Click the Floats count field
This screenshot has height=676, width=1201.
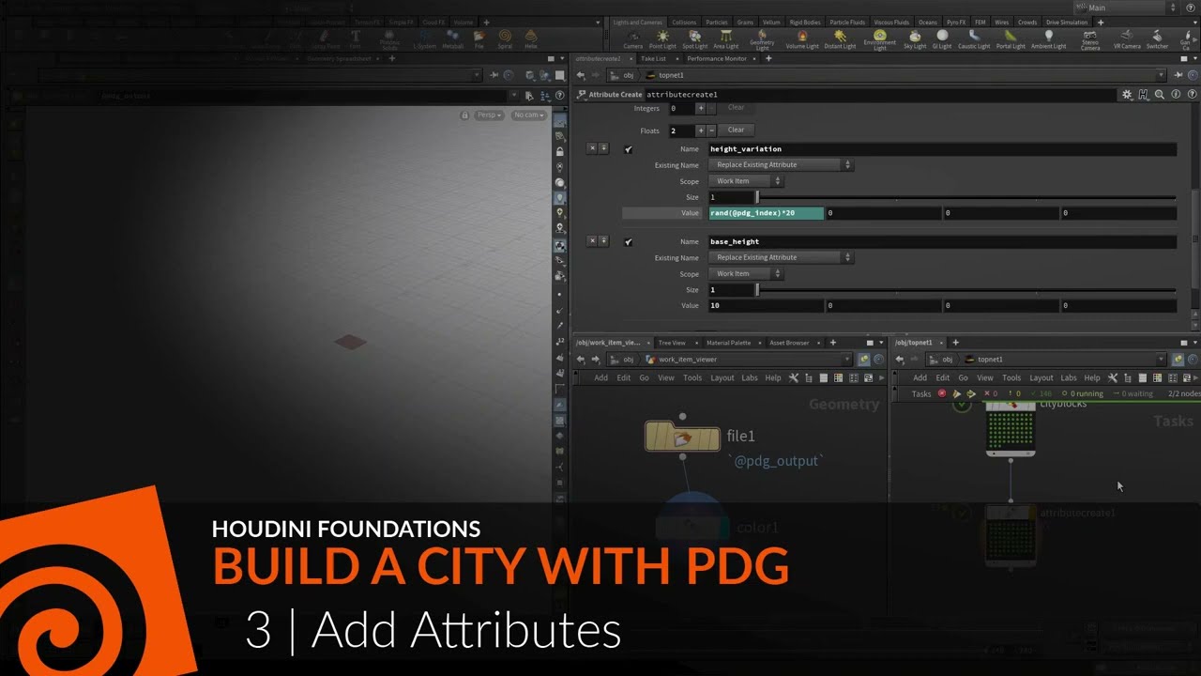pyautogui.click(x=680, y=131)
